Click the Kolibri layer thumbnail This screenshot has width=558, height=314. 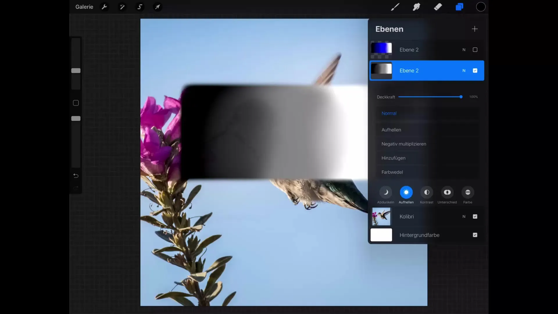point(381,217)
